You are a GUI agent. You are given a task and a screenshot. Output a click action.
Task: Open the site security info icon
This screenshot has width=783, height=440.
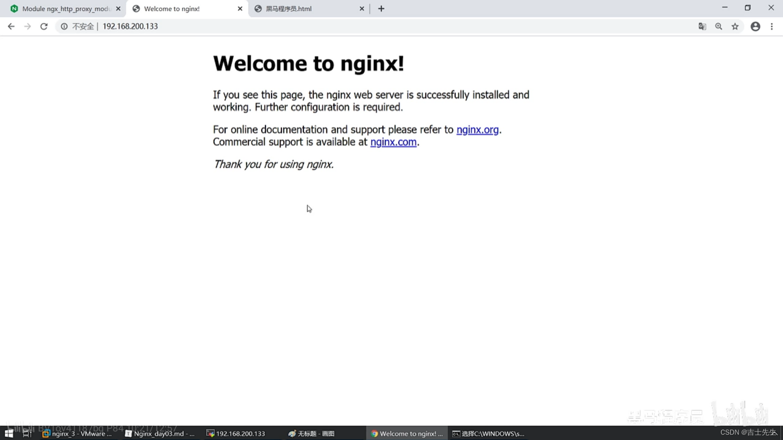[x=64, y=26]
